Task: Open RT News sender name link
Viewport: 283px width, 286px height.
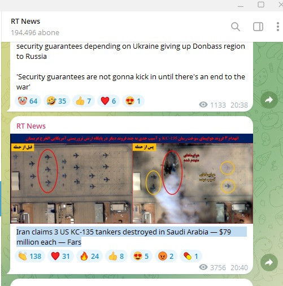Action: (x=31, y=126)
